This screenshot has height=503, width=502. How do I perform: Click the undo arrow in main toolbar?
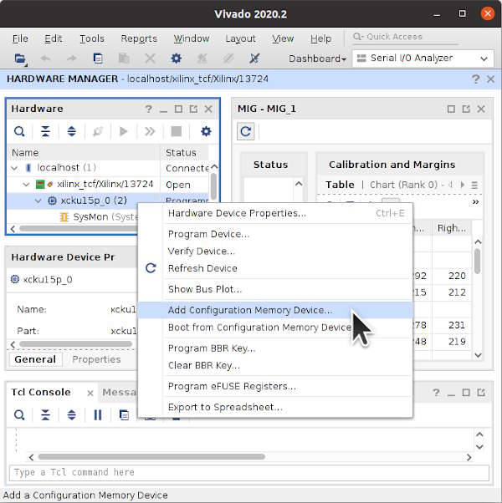45,58
